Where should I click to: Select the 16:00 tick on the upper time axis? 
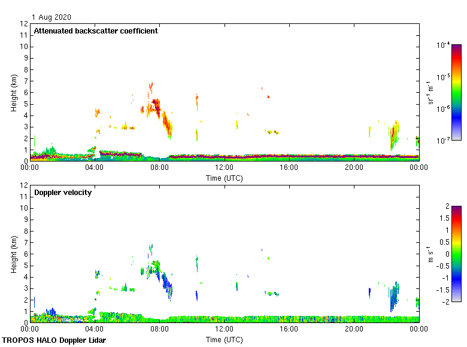289,168
